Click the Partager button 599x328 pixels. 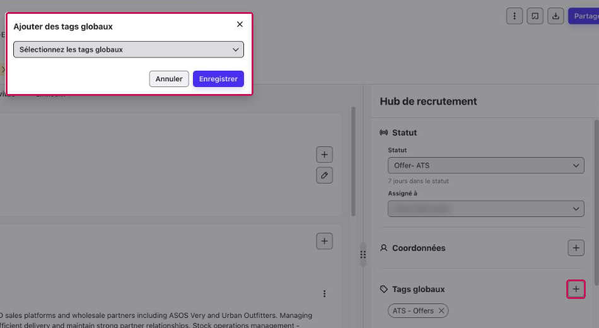tap(584, 16)
